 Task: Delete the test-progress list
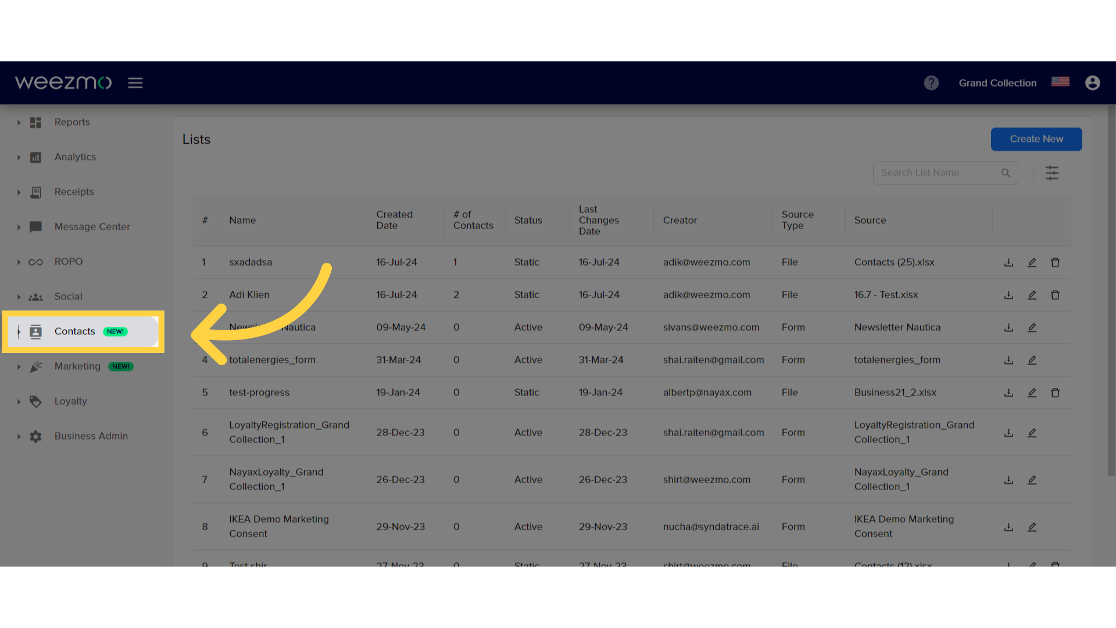[x=1055, y=392]
